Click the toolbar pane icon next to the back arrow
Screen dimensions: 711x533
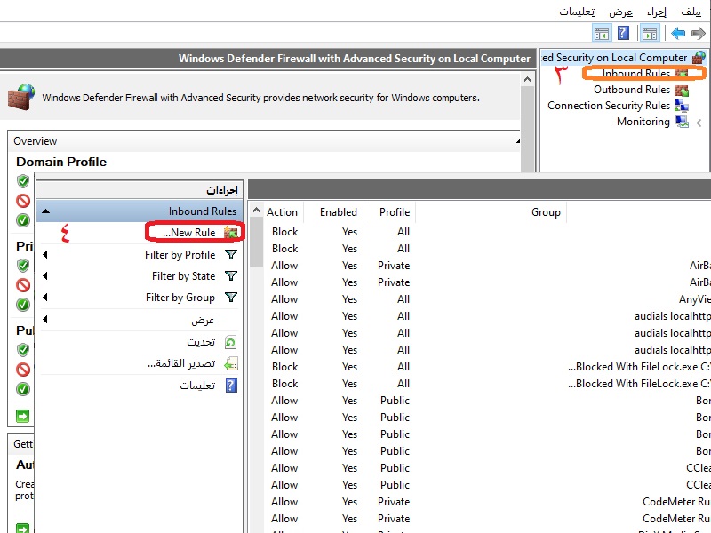click(x=650, y=34)
